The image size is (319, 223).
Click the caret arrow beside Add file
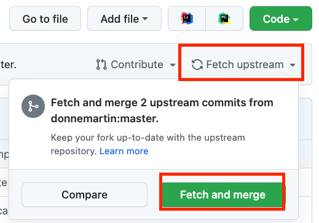[145, 18]
